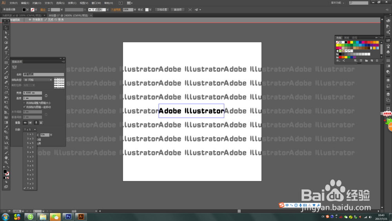The height and width of the screenshot is (221, 392).
Task: Open the stroke color dropdown arrow
Action: coord(36,10)
